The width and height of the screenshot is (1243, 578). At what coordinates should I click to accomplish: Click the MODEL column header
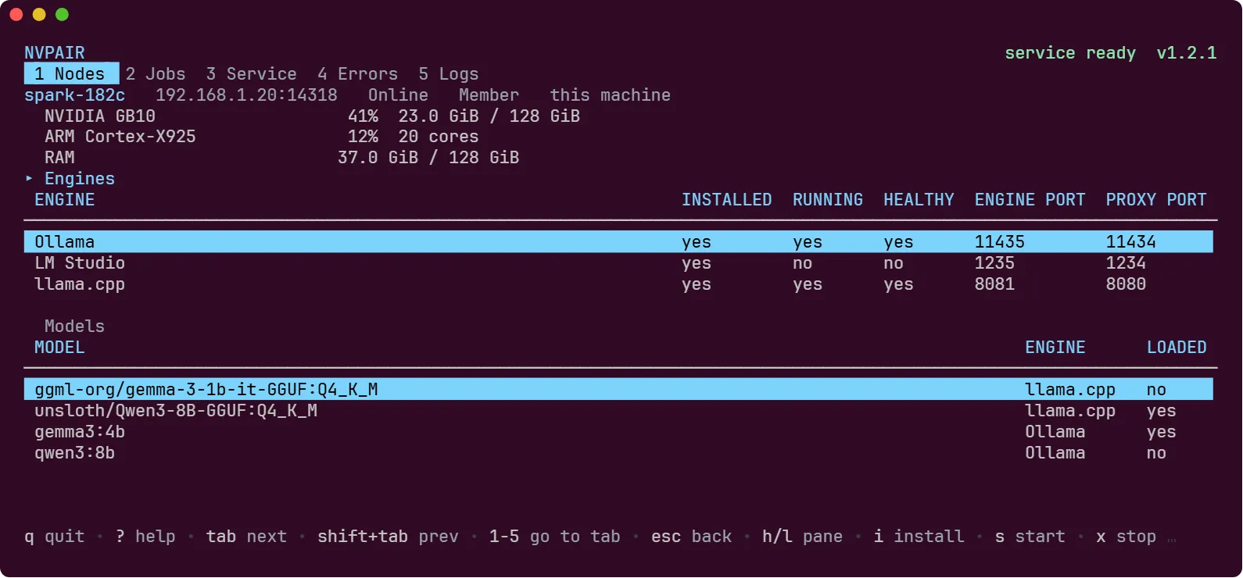pos(59,347)
